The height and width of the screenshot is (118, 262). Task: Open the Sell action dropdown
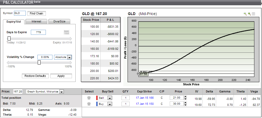point(110,98)
